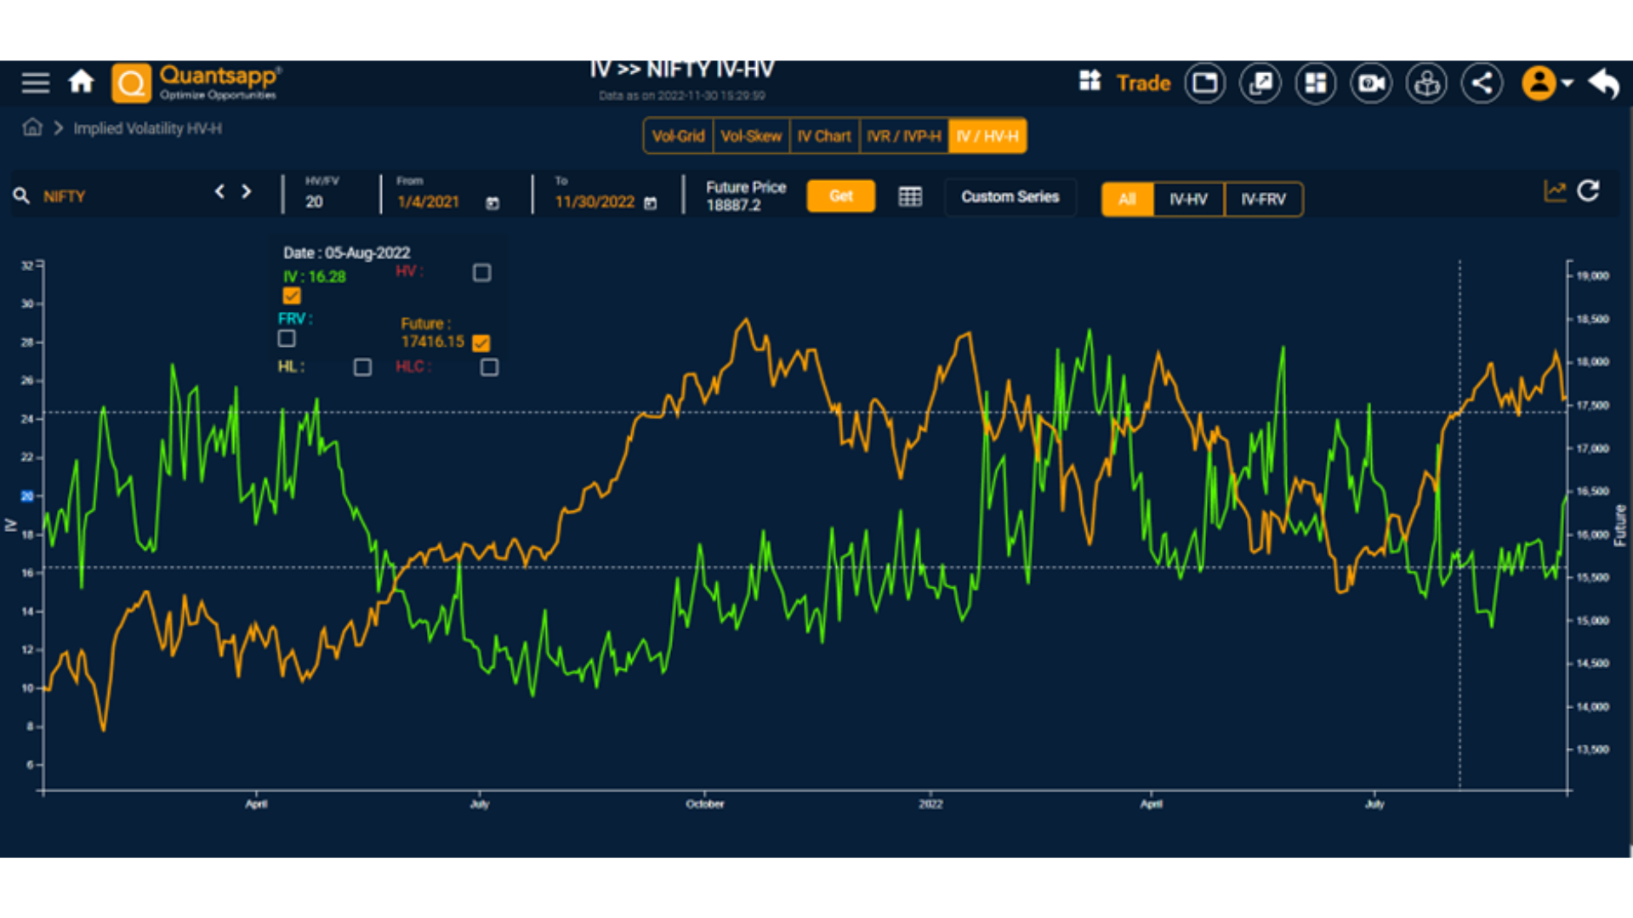The image size is (1633, 918).
Task: Click the share icon in header
Action: point(1482,83)
